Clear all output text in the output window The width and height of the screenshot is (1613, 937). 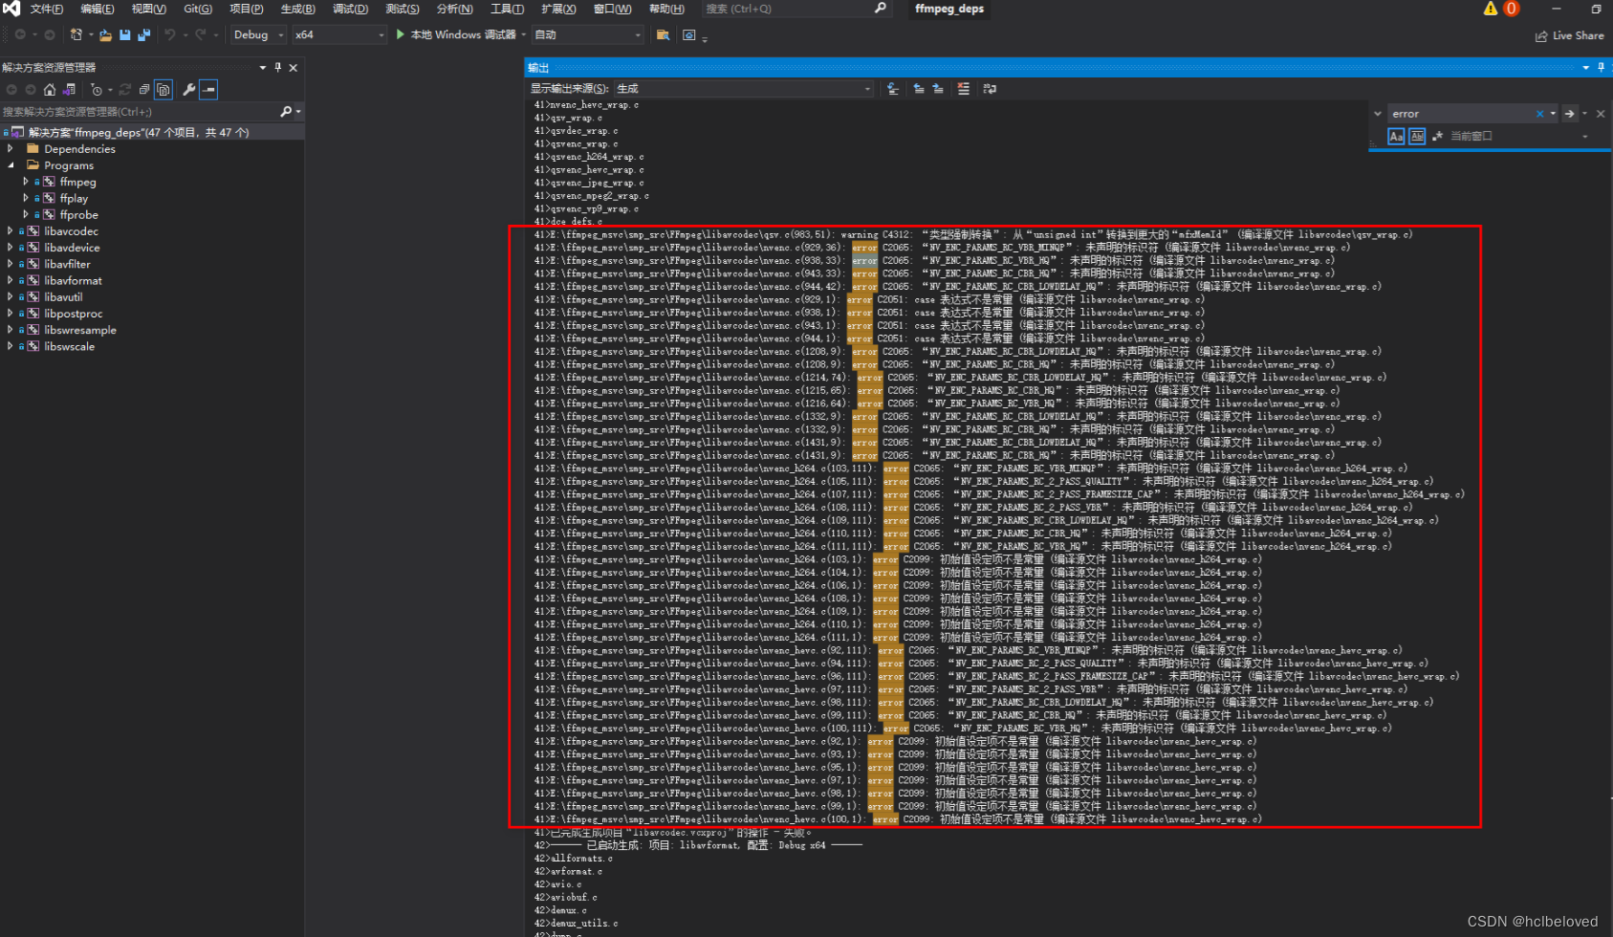click(x=963, y=89)
